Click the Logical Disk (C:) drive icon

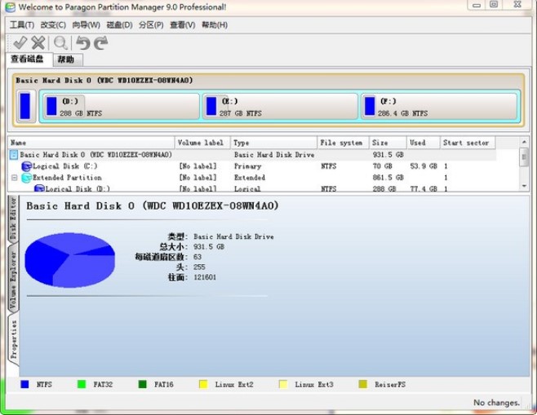[26, 166]
